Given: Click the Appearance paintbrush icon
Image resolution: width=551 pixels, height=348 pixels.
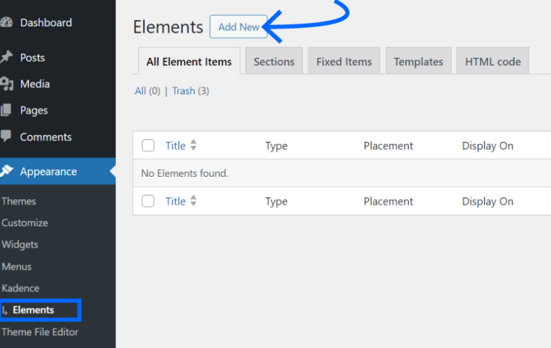Looking at the screenshot, I should coord(7,171).
